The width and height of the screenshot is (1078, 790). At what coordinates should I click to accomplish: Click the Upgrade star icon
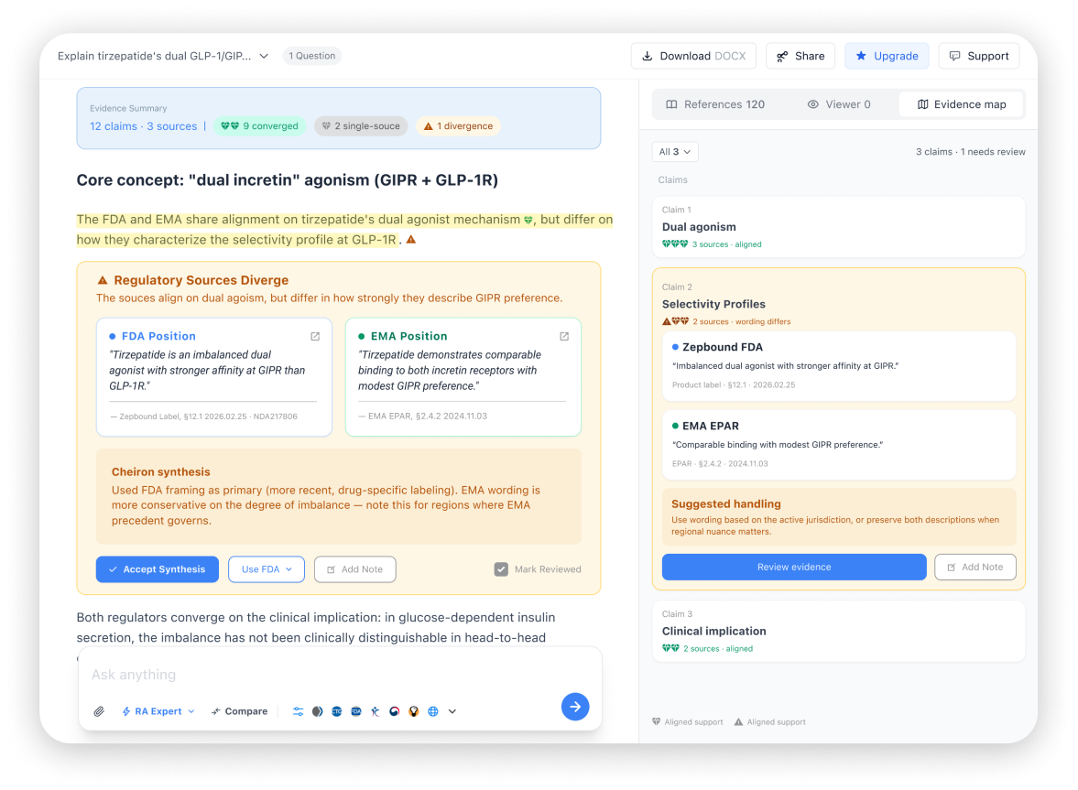pyautogui.click(x=861, y=57)
